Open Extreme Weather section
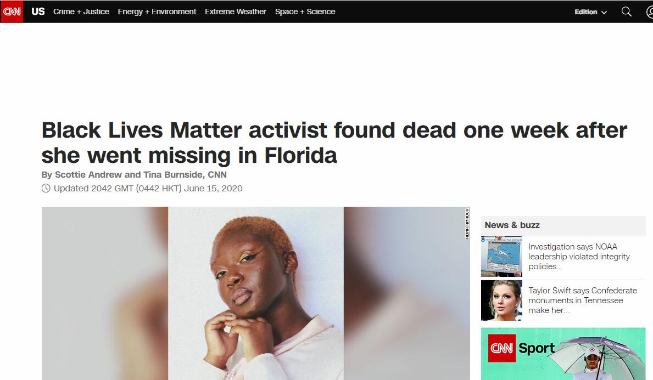653x380 pixels. click(x=235, y=12)
